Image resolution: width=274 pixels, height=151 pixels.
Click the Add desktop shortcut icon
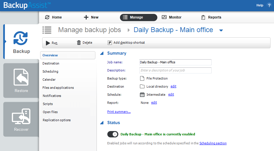[110, 43]
